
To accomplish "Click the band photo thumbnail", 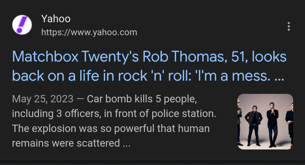I will 265,122.
